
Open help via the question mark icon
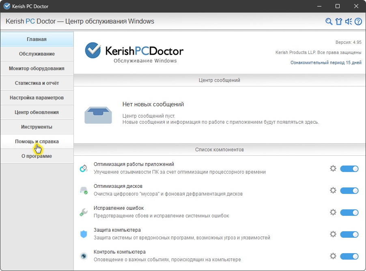point(358,22)
